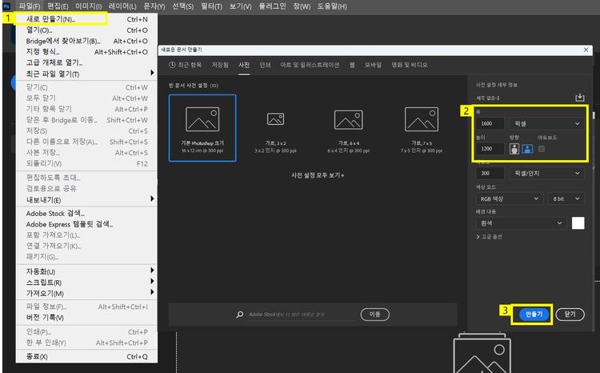Switch to the 최근 항목 tab

point(186,65)
